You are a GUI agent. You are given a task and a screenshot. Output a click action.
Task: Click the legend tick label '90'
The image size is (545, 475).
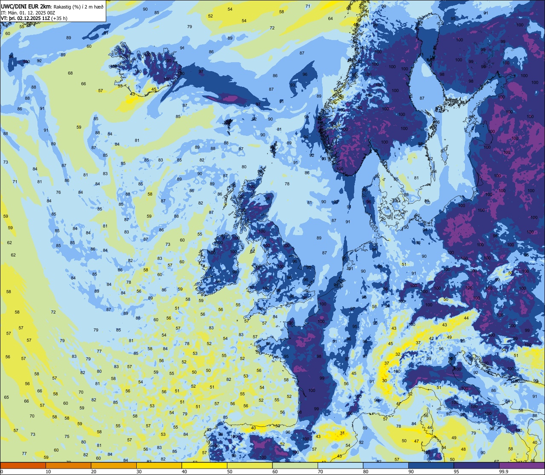click(411, 472)
